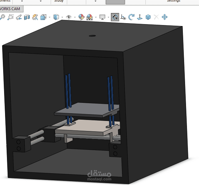Image resolution: width=199 pixels, height=185 pixels.
Task: Expand the Display Style dropdown arrow
Action: click(x=62, y=17)
